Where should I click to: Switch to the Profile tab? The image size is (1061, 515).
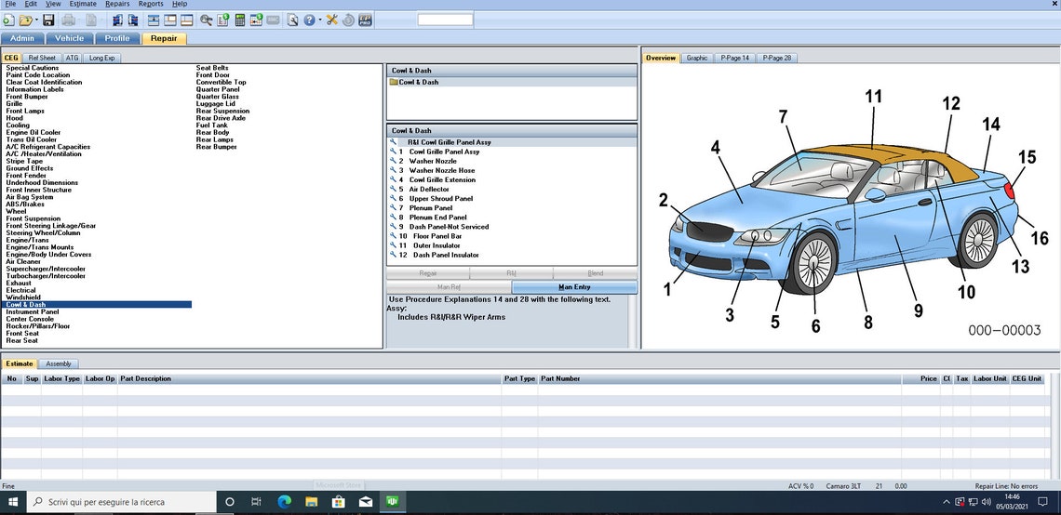pyautogui.click(x=117, y=38)
